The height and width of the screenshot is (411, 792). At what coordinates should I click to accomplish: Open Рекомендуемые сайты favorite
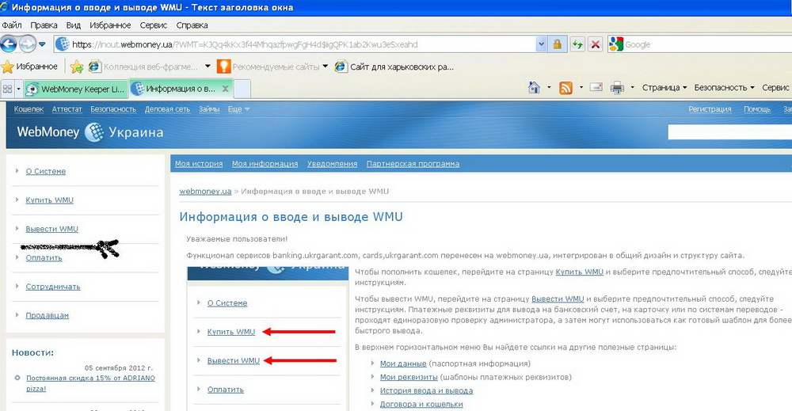point(268,67)
